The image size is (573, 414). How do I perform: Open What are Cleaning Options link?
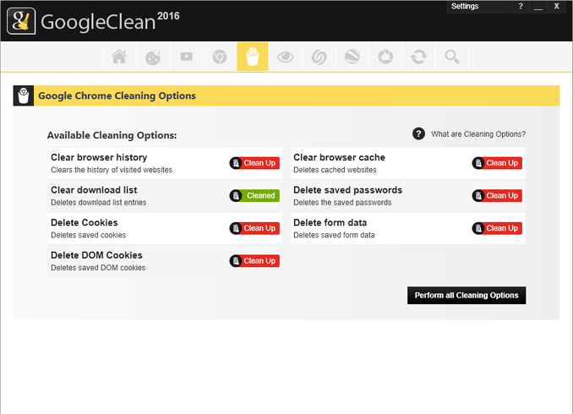click(x=478, y=134)
